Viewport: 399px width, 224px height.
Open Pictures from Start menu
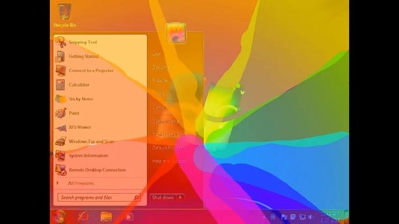click(160, 80)
